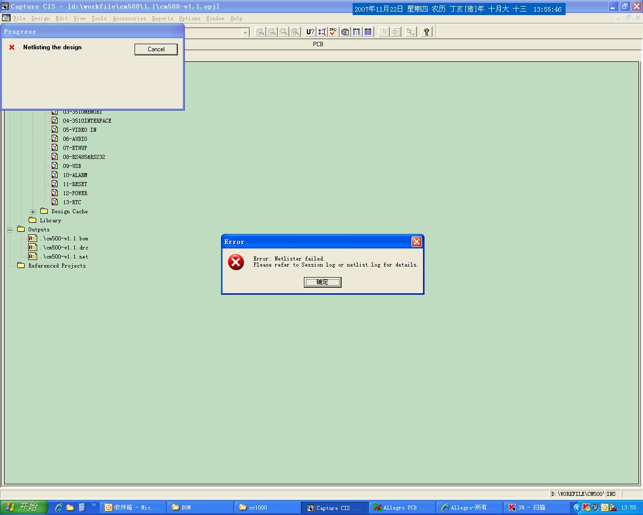Click the Zoom to Region toolbar icon
Screen dimensions: 643x515
pos(283,32)
